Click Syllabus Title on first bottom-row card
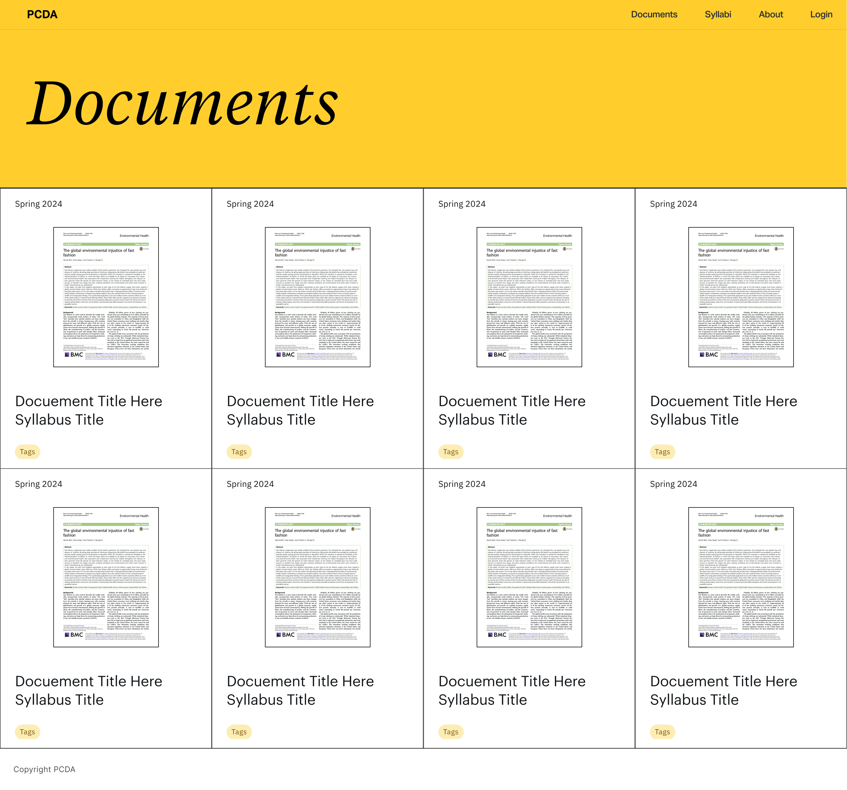This screenshot has width=847, height=790. click(x=59, y=700)
